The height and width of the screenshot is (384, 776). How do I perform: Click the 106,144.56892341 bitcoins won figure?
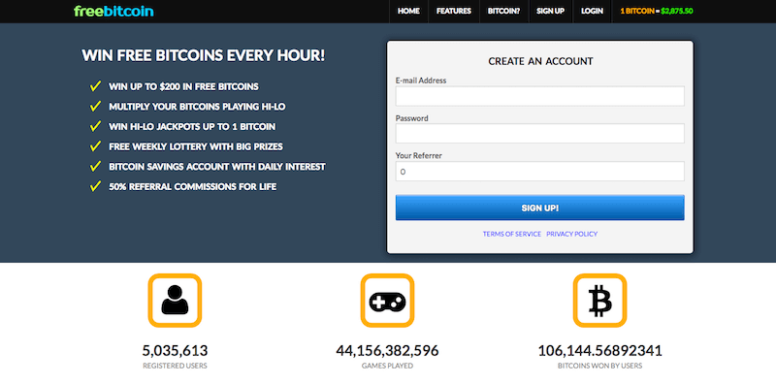coord(599,351)
